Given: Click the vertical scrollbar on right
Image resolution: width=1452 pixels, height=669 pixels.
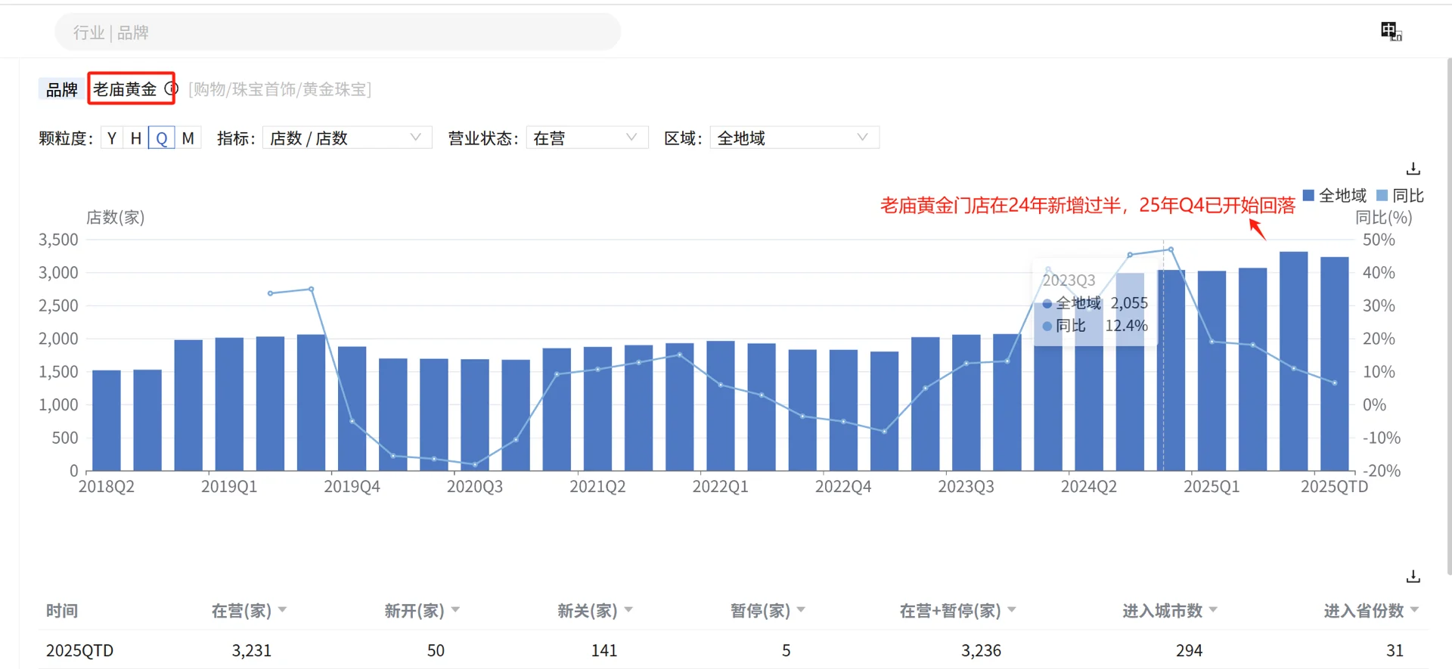Looking at the screenshot, I should (x=1448, y=317).
